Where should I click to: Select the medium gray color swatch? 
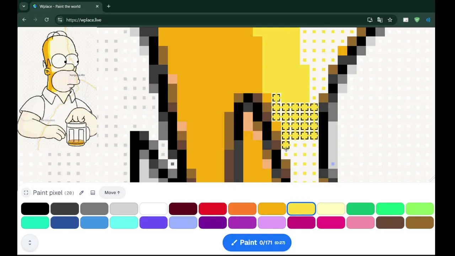[x=94, y=209]
